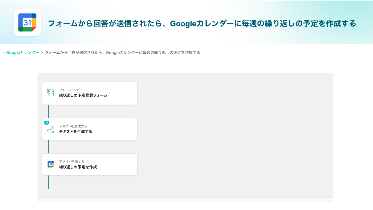The height and width of the screenshot is (210, 373).
Task: Click connector line between form and text steps
Action: tap(49, 111)
